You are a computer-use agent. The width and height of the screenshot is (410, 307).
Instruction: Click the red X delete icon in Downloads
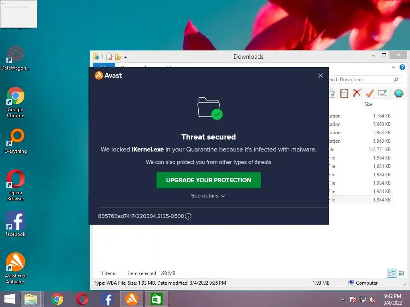coord(357,93)
